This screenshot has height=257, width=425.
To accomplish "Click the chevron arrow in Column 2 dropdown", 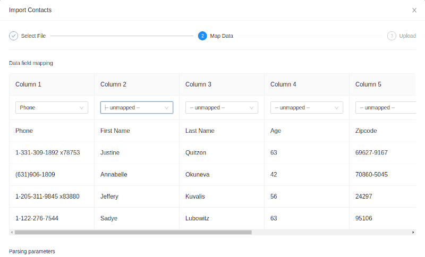I will point(166,108).
